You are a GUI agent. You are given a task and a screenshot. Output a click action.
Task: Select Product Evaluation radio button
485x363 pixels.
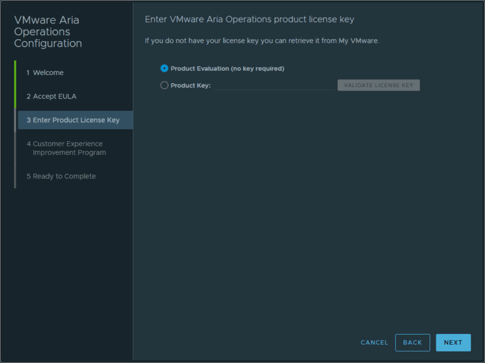click(x=164, y=69)
